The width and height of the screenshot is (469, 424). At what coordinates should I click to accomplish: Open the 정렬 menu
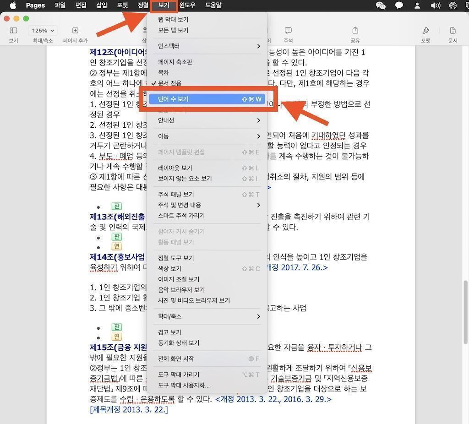coord(143,5)
